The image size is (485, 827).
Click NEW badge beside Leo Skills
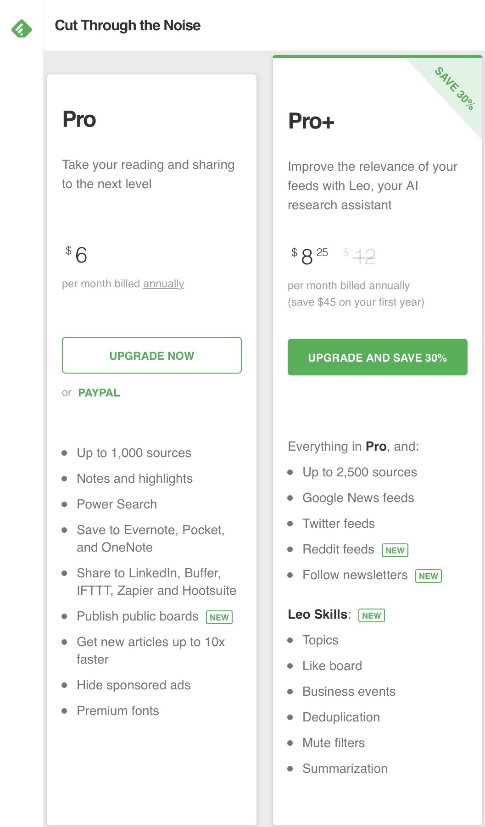click(x=371, y=615)
